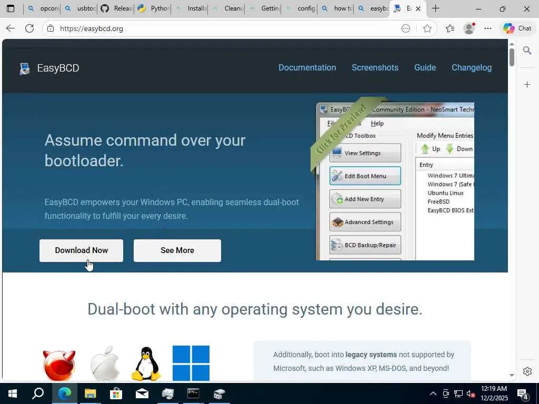Switch to the Getting tab
539x404 pixels.
pyautogui.click(x=263, y=8)
